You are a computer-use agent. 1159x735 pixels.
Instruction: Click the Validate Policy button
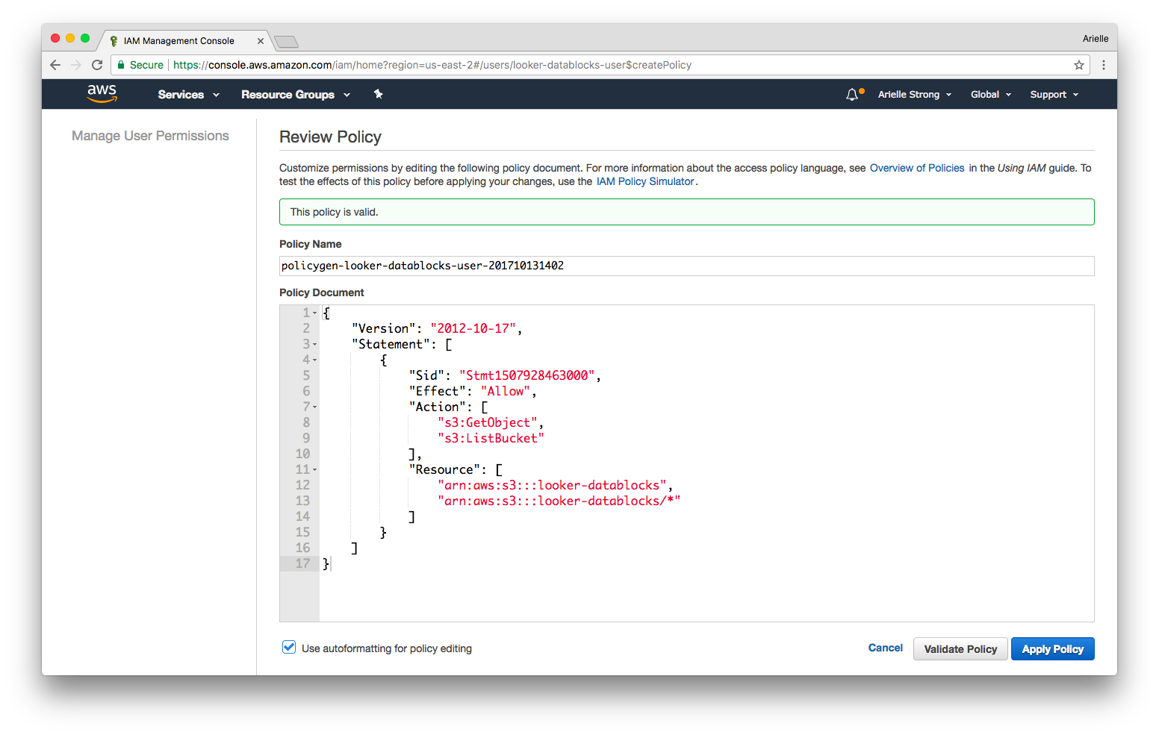pos(960,649)
